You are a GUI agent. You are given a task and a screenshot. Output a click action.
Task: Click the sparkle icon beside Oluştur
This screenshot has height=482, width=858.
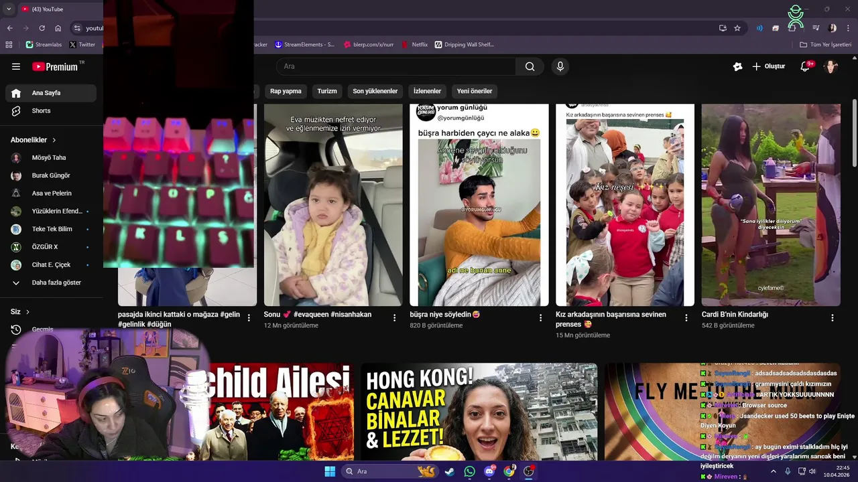[737, 66]
